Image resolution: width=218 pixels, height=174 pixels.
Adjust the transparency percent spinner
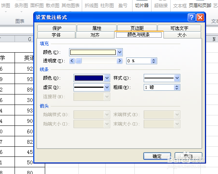(154, 61)
